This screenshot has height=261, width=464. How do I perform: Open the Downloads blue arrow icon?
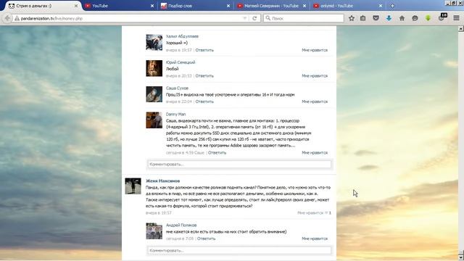[389, 18]
